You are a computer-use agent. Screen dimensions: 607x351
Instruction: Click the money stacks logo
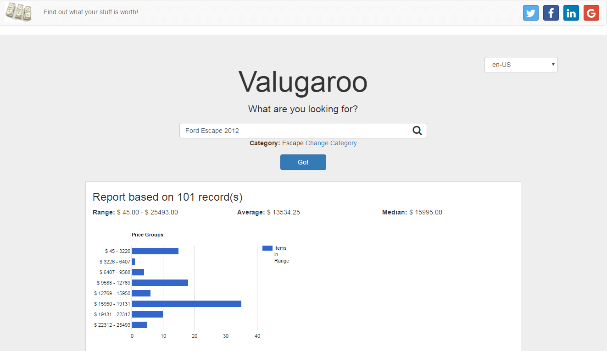pyautogui.click(x=18, y=12)
